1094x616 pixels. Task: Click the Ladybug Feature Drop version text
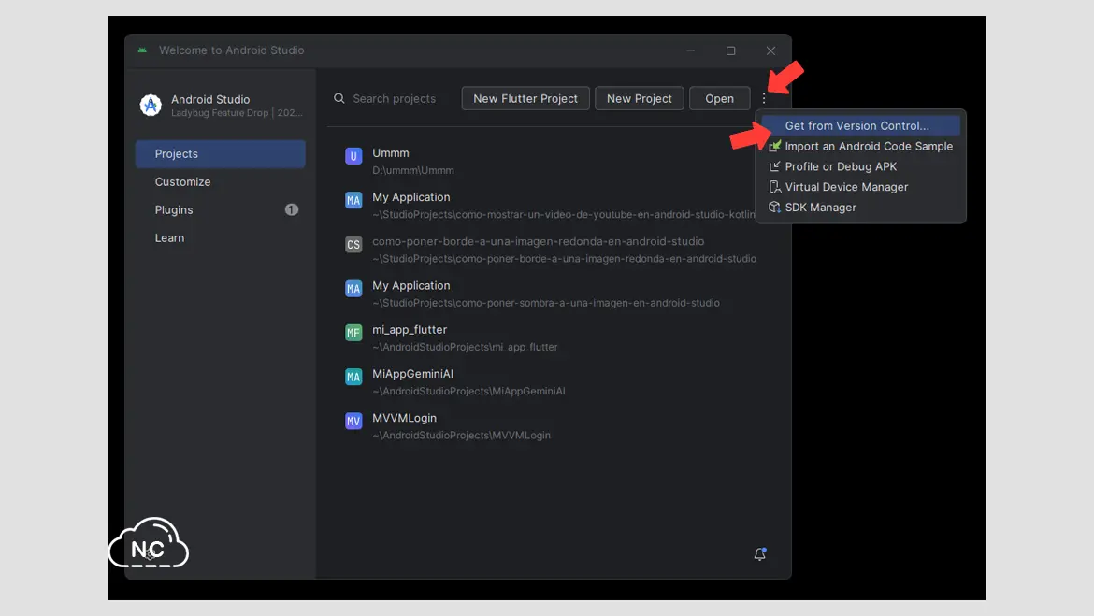point(237,113)
